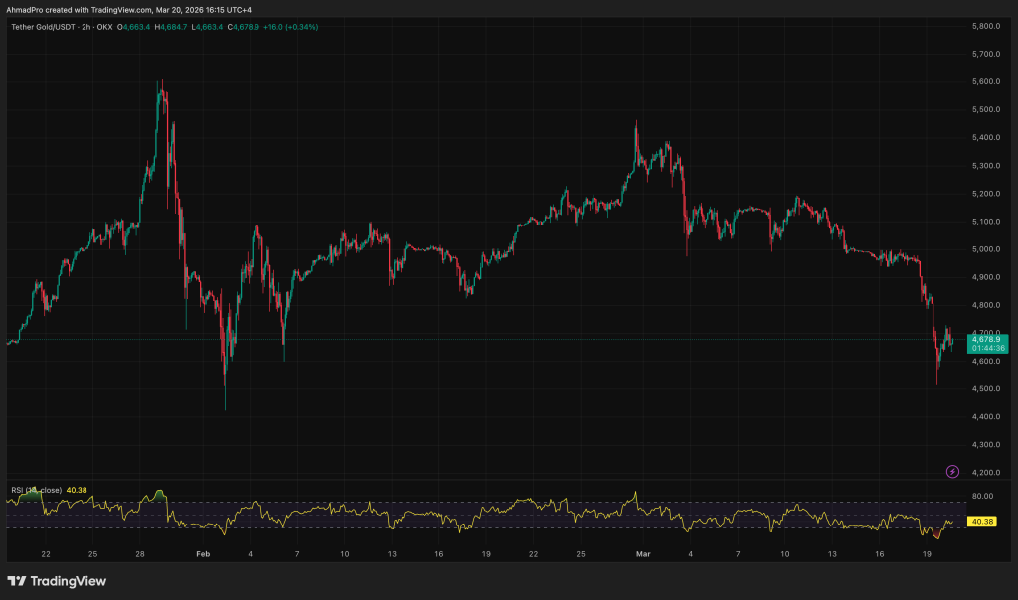The height and width of the screenshot is (600, 1018).
Task: Click the AhmadPro created with TradingView.com header
Action: pos(127,9)
